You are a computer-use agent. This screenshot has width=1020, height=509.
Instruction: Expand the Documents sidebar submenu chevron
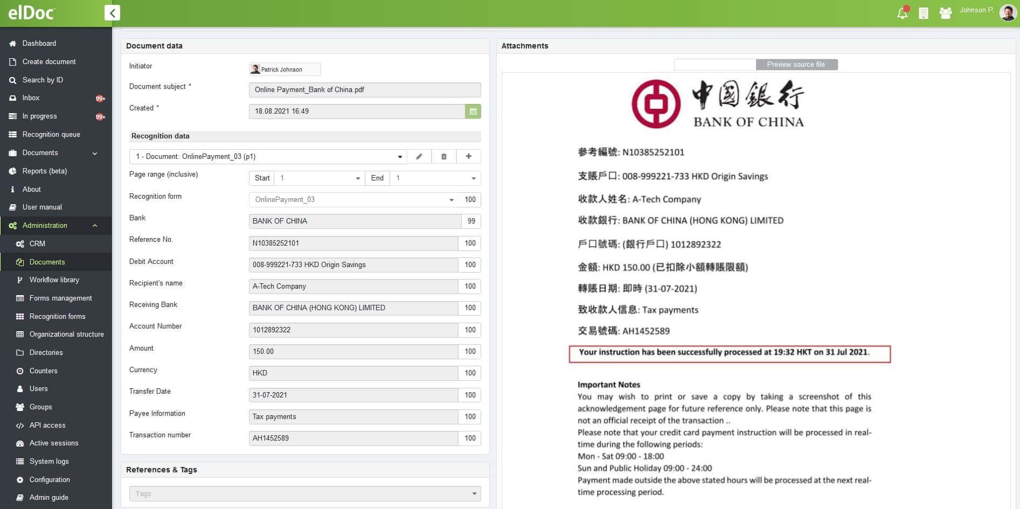pyautogui.click(x=95, y=154)
